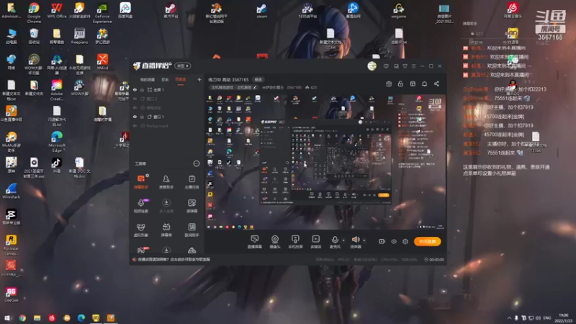Click the gift box icon above the preview
576x324 pixels.
[389, 84]
